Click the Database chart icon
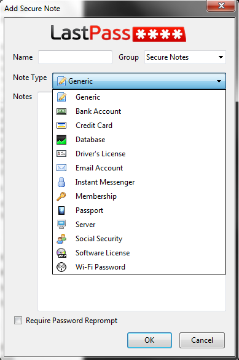 click(61, 140)
